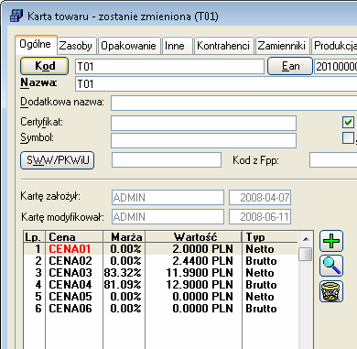Open the Kontrahenci tab
The image size is (357, 349).
(223, 46)
